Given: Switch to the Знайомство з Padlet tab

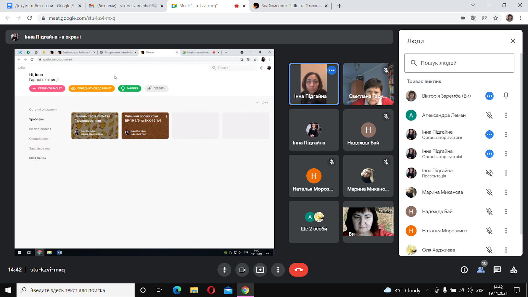Looking at the screenshot, I should [x=290, y=6].
